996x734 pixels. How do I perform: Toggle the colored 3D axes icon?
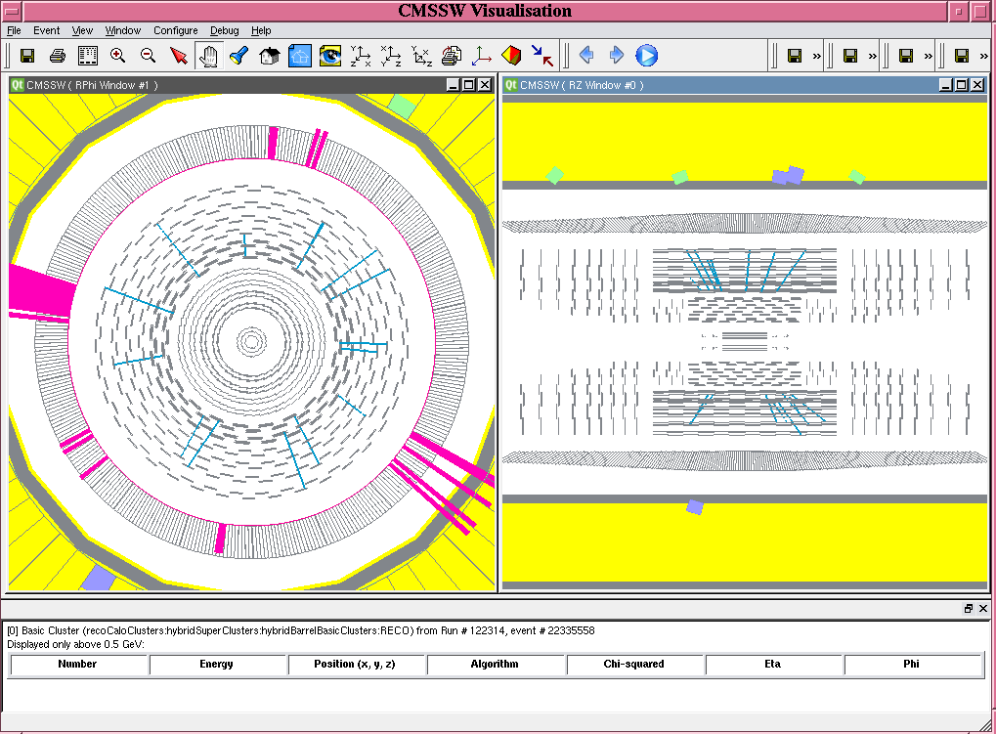tap(482, 56)
